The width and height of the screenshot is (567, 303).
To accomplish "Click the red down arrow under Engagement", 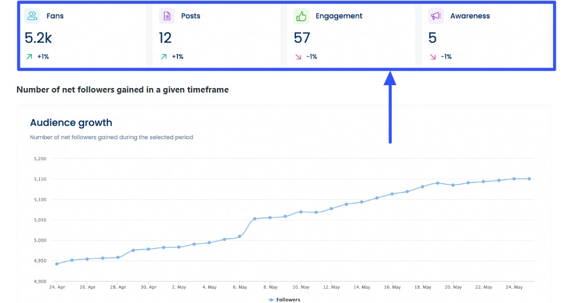I will pyautogui.click(x=298, y=56).
